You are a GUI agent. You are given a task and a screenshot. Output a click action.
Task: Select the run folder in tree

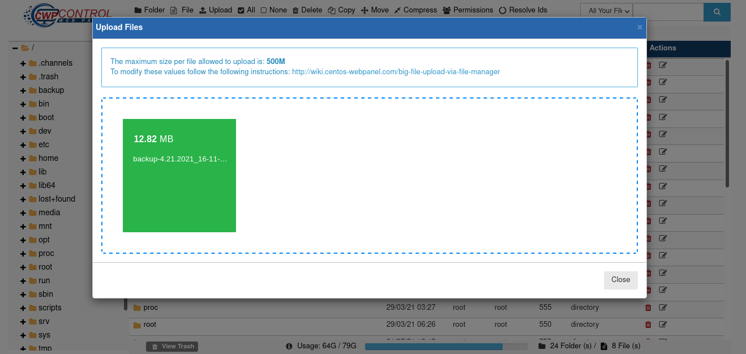pos(44,280)
